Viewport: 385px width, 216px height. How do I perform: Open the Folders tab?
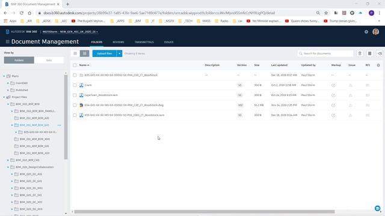click(x=97, y=42)
